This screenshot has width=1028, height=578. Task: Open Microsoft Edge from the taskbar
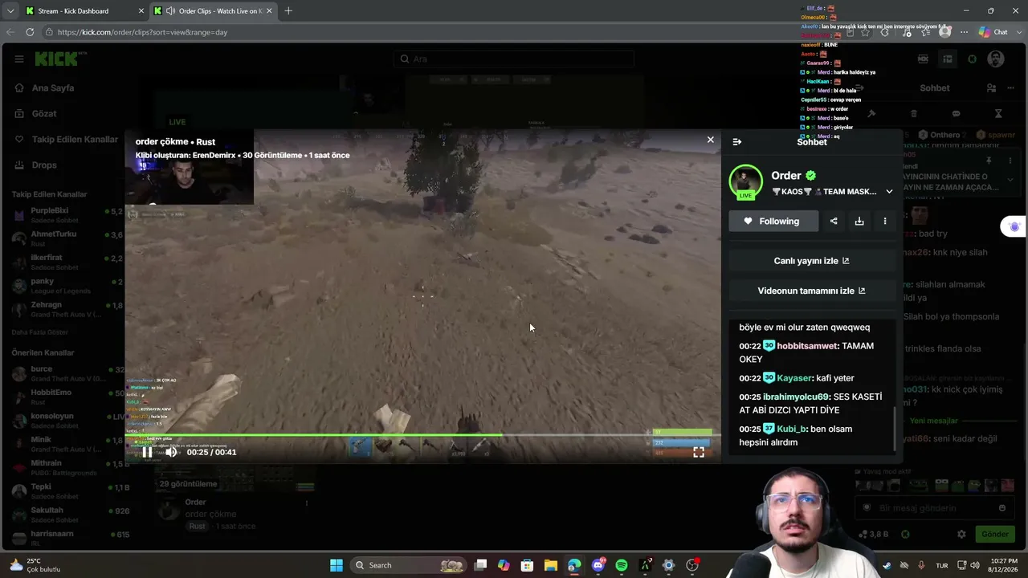tap(574, 565)
